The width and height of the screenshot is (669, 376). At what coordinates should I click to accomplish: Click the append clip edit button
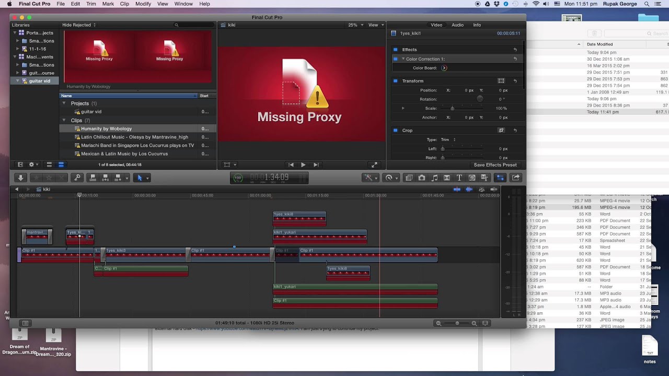coord(118,178)
